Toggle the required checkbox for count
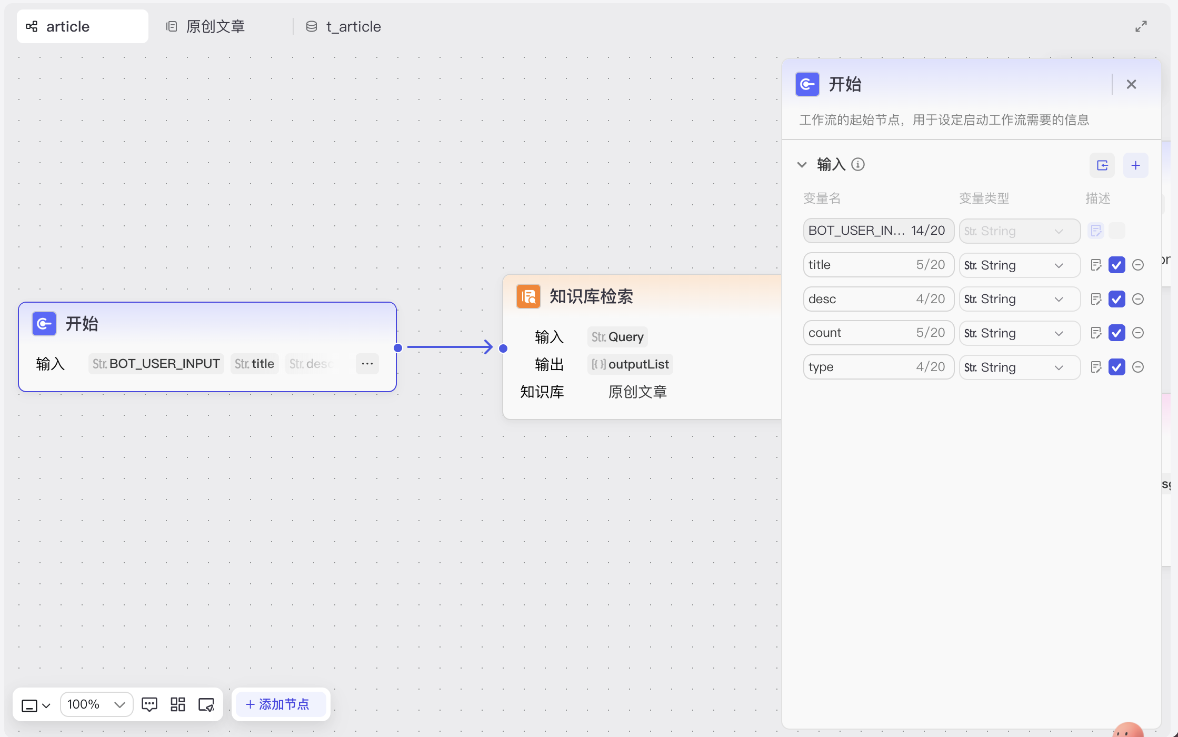Screen dimensions: 1178x737 pos(1116,333)
